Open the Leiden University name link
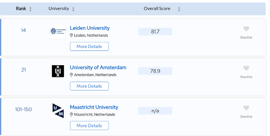 tap(90, 28)
